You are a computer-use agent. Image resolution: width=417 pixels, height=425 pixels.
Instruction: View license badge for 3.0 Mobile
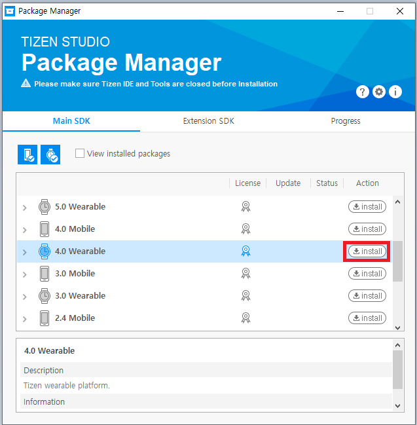245,273
